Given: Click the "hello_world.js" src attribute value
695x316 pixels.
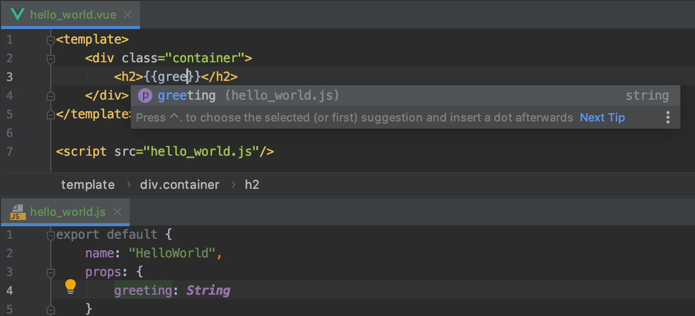Looking at the screenshot, I should (202, 152).
